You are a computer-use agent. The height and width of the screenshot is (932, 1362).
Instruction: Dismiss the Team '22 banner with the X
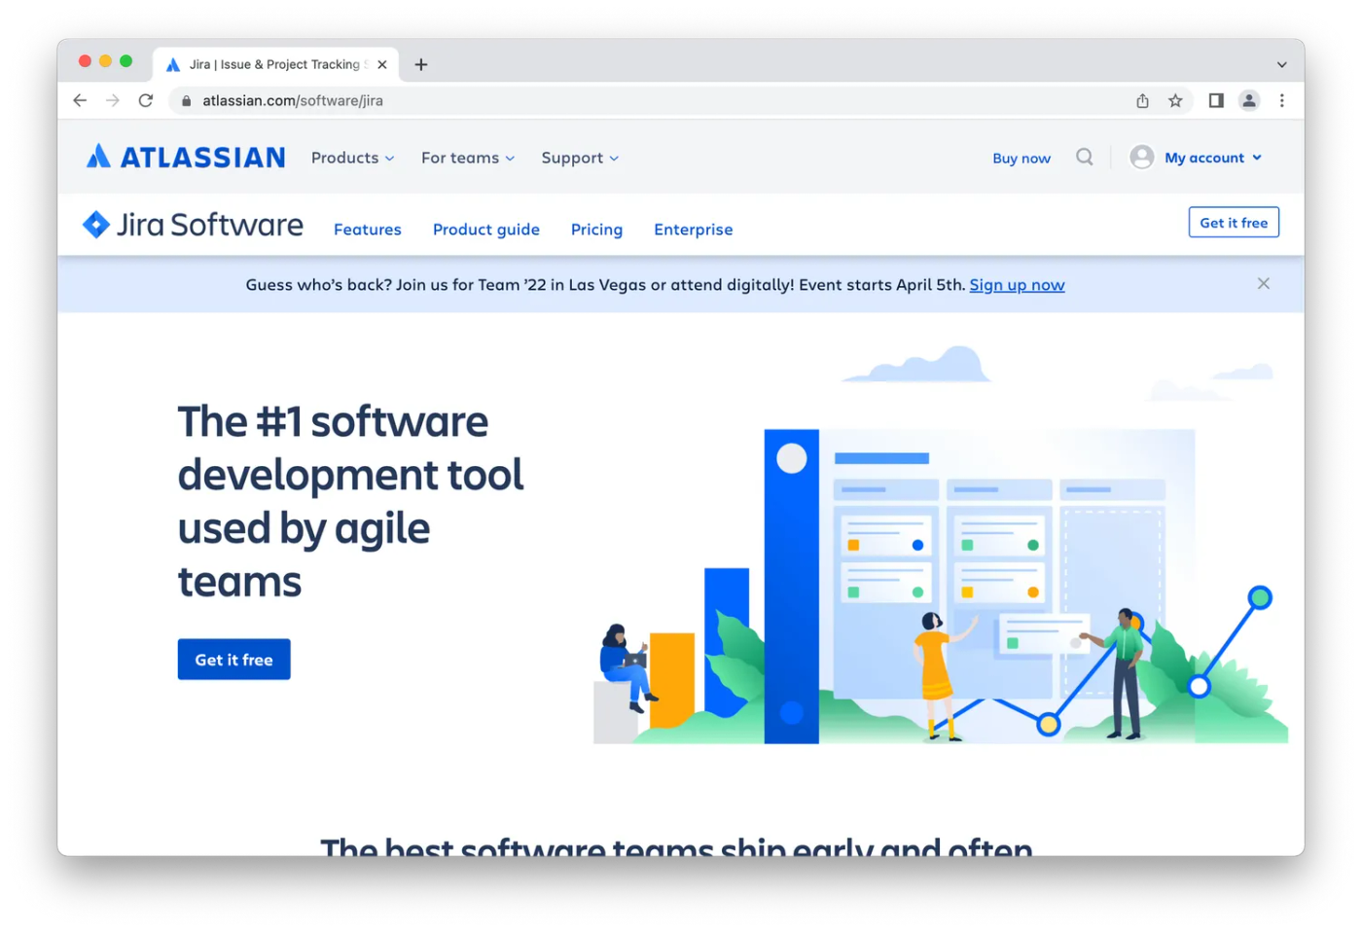[x=1263, y=283]
